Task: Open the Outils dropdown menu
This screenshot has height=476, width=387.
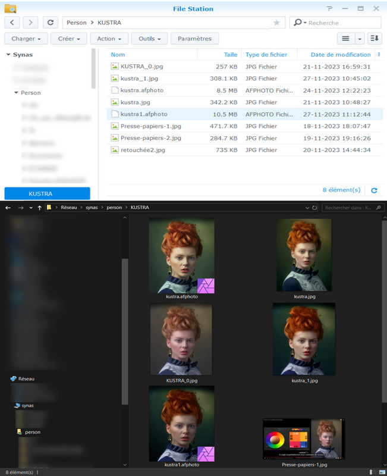Action: [x=150, y=39]
